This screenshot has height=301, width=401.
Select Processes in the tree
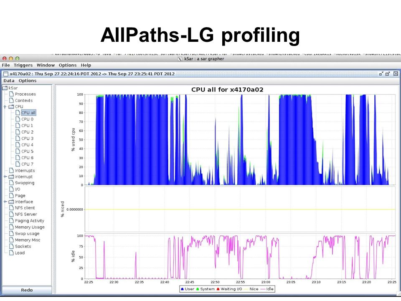(25, 94)
